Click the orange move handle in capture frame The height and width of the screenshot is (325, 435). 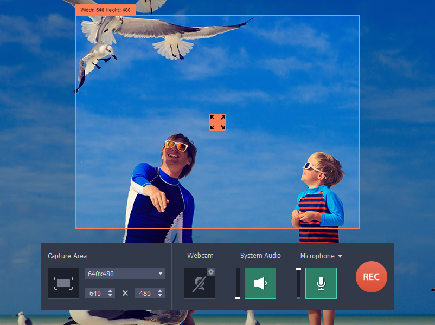tap(217, 122)
